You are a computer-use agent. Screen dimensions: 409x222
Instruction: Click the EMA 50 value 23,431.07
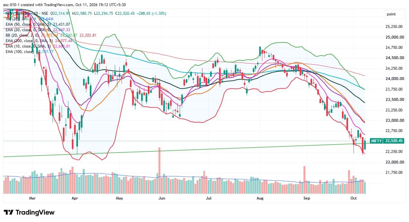pyautogui.click(x=62, y=24)
